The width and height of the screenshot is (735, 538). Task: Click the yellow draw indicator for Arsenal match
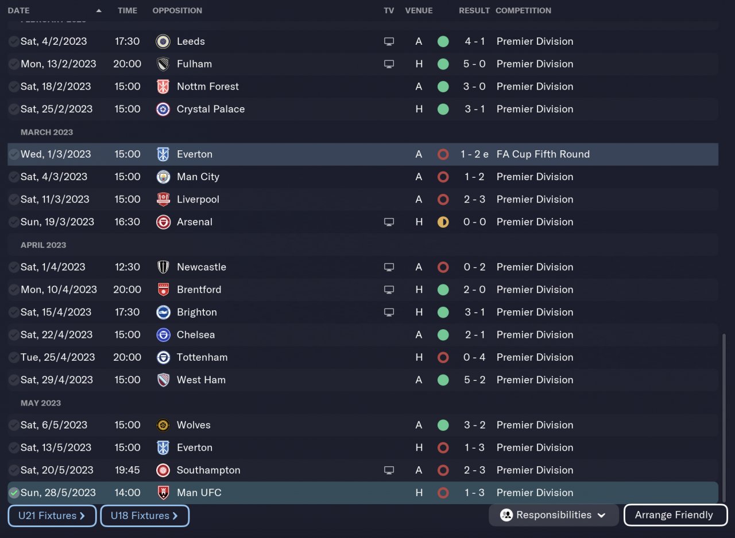tap(443, 222)
